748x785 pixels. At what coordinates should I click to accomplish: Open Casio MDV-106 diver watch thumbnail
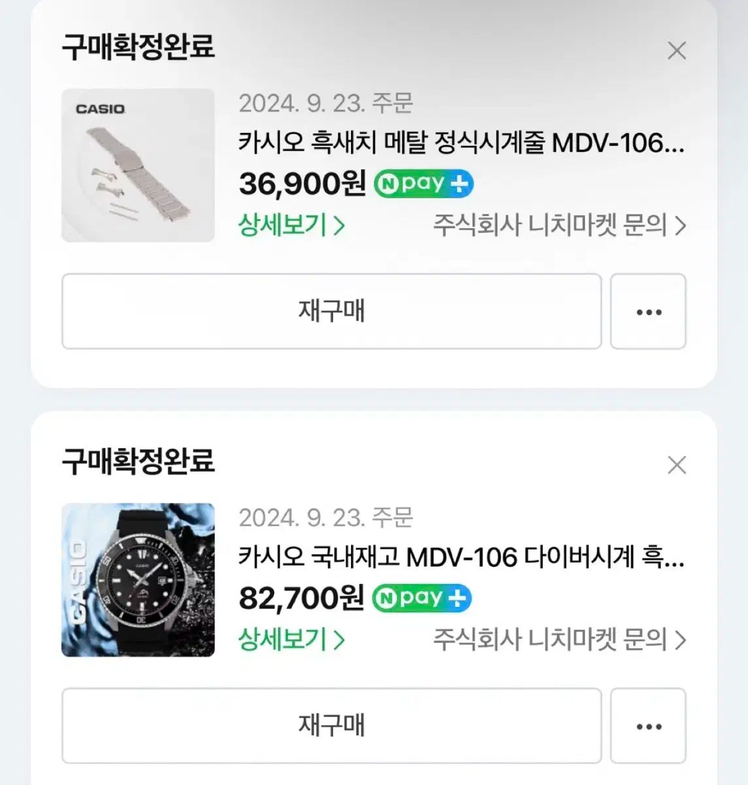pyautogui.click(x=138, y=580)
